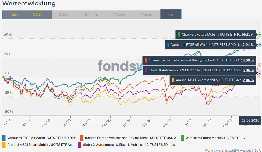Click the Sep '25 axis label
Image resolution: width=262 pixels, height=152 pixels.
pyautogui.click(x=227, y=123)
